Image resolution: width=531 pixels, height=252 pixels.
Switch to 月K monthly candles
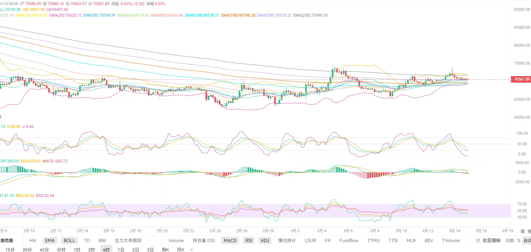tap(181, 250)
